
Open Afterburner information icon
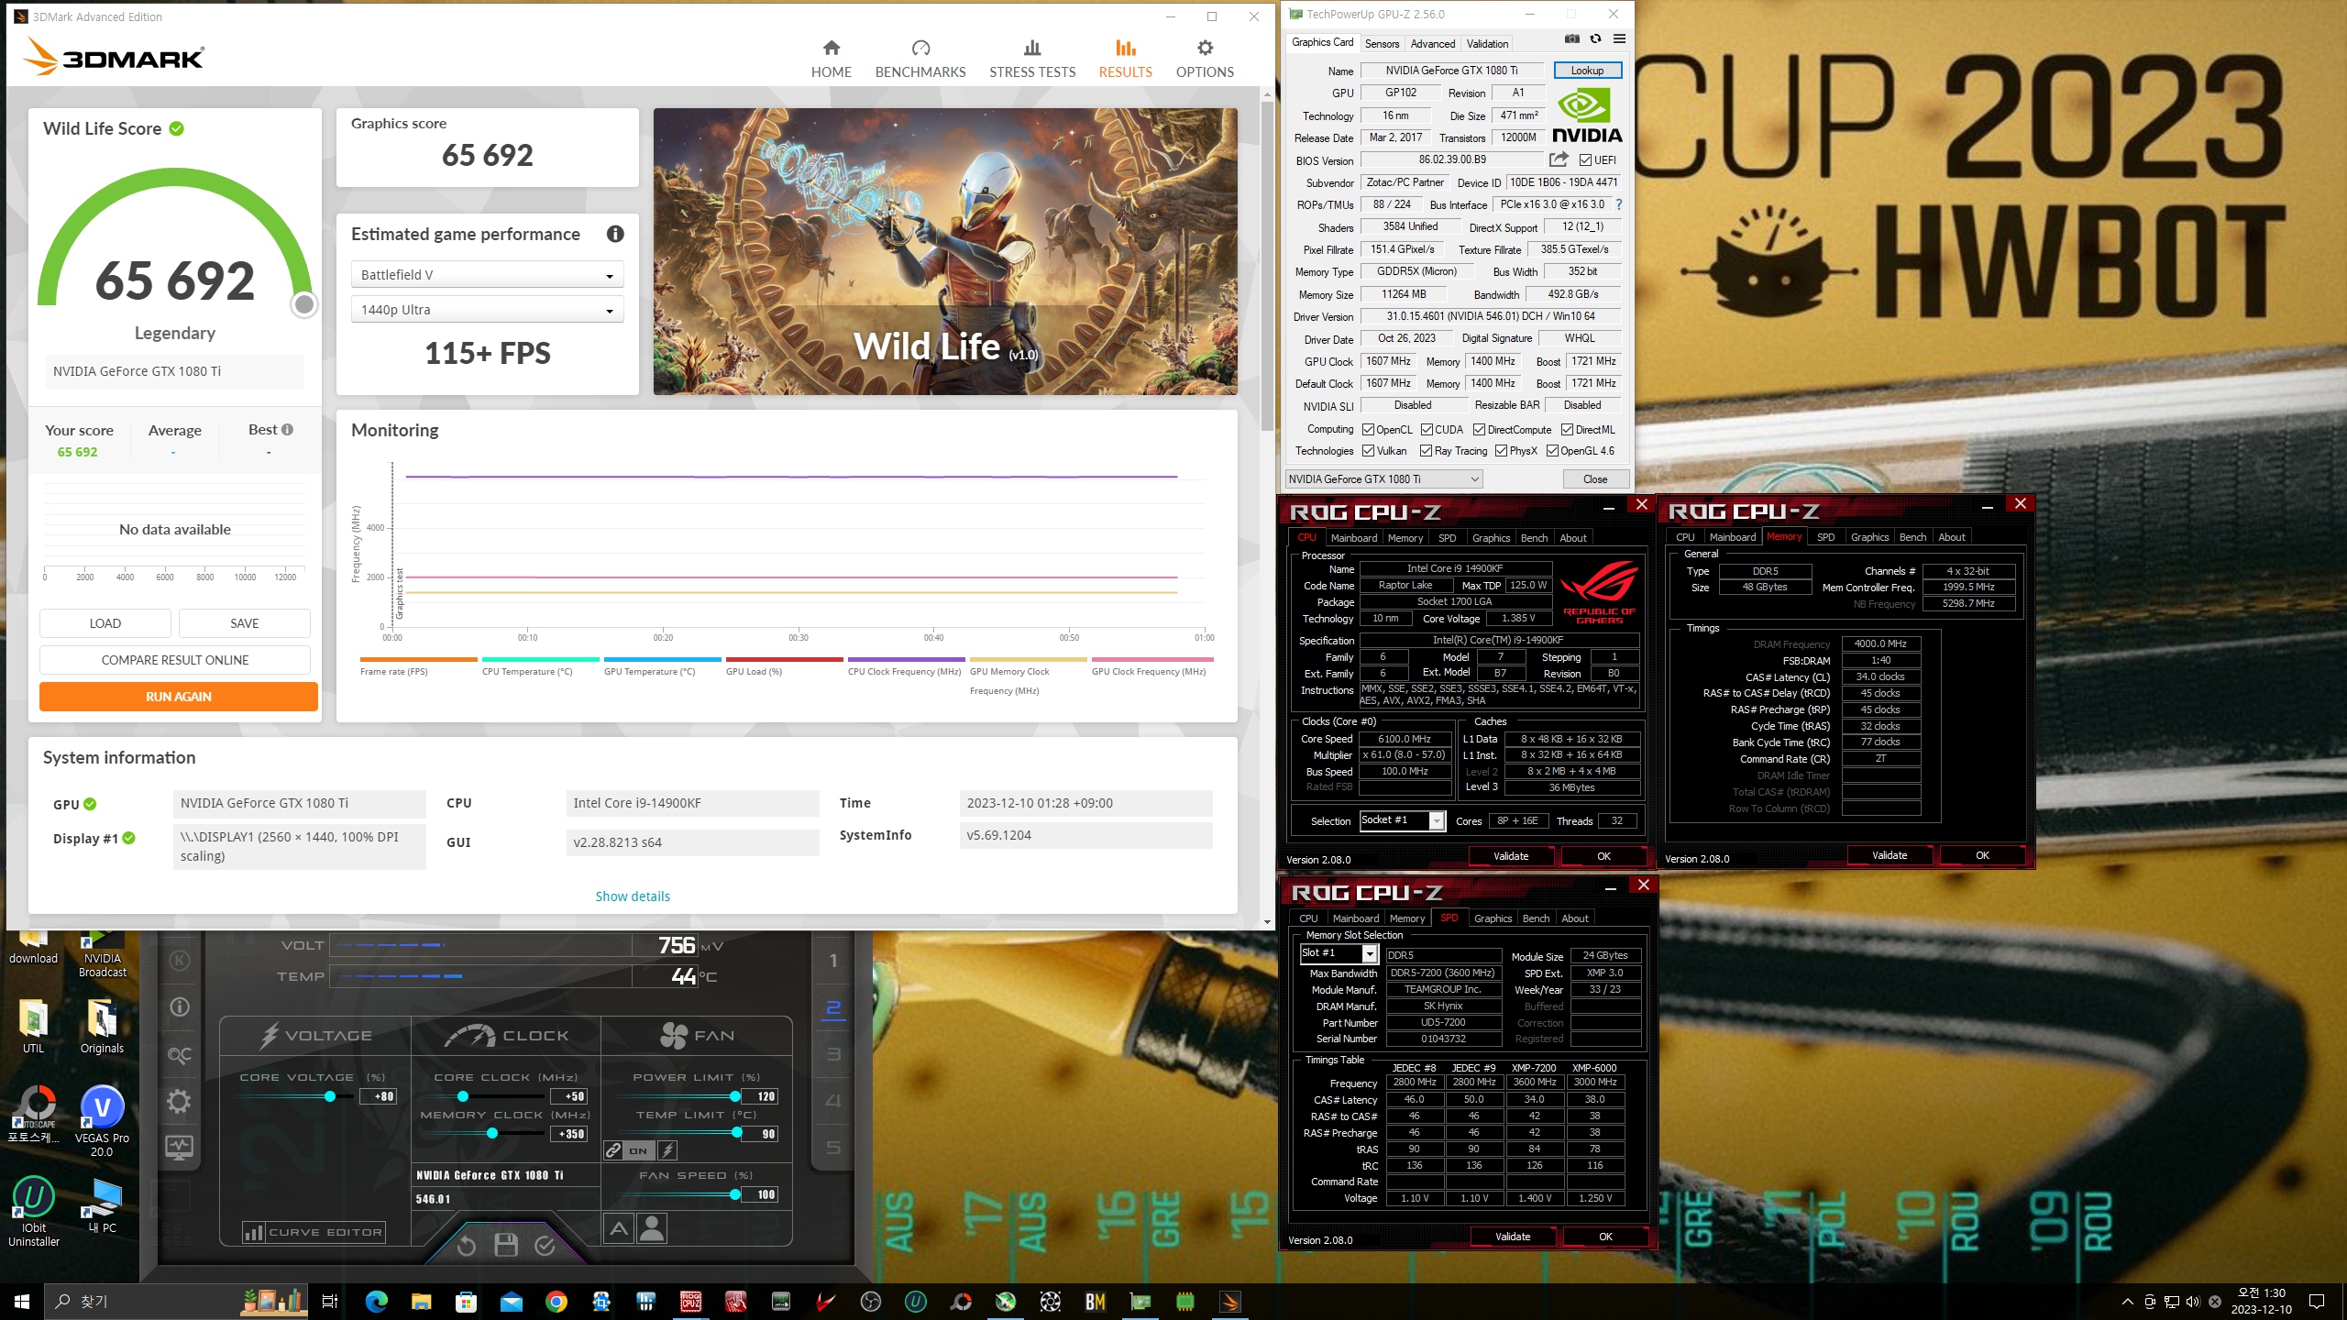(180, 1006)
